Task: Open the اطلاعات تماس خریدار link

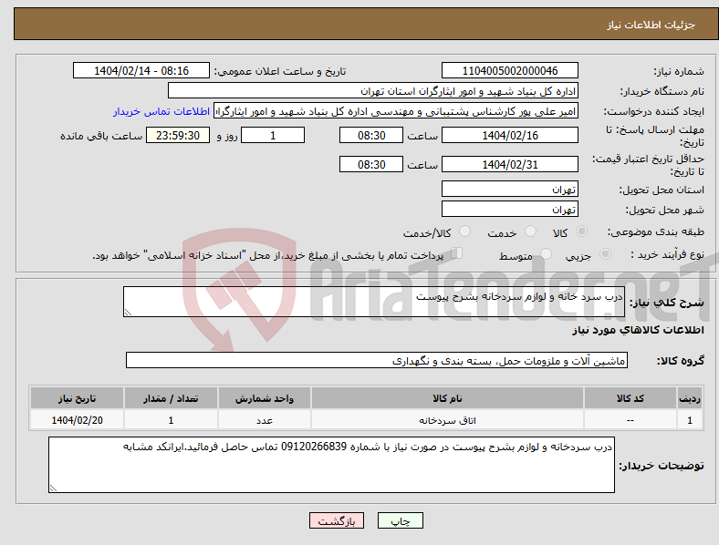Action: click(162, 111)
